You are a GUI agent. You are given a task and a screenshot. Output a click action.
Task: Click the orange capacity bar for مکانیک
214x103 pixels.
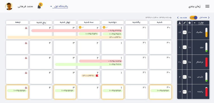[x=206, y=32]
